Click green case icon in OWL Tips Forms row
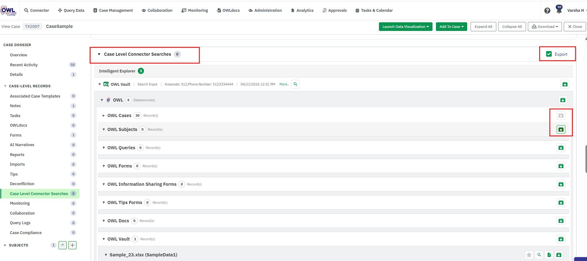 (561, 202)
